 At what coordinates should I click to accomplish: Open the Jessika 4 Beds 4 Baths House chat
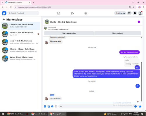pos(20,34)
